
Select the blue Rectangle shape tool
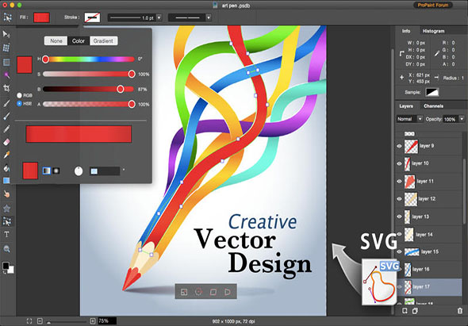point(6,181)
